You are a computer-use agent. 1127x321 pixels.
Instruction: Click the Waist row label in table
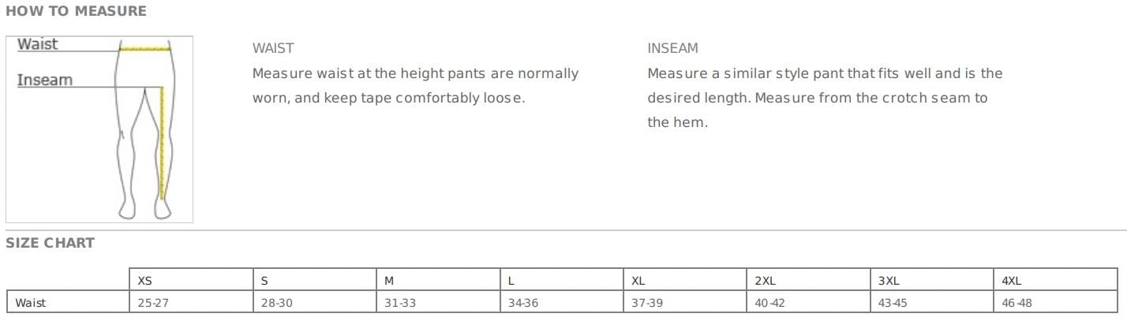click(31, 303)
